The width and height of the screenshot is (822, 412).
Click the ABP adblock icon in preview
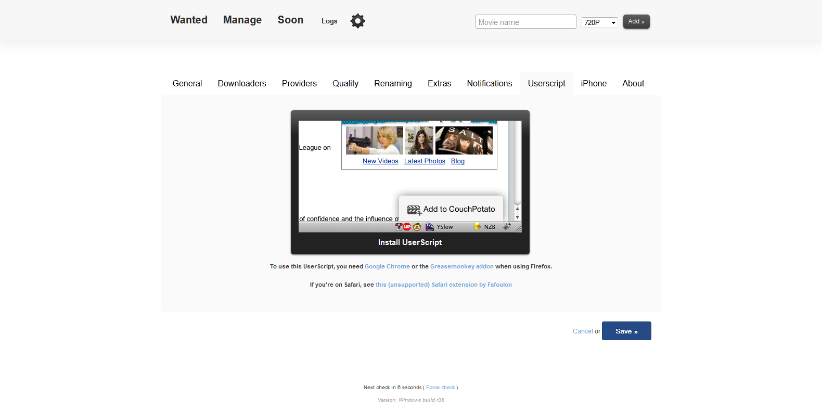coord(407,227)
